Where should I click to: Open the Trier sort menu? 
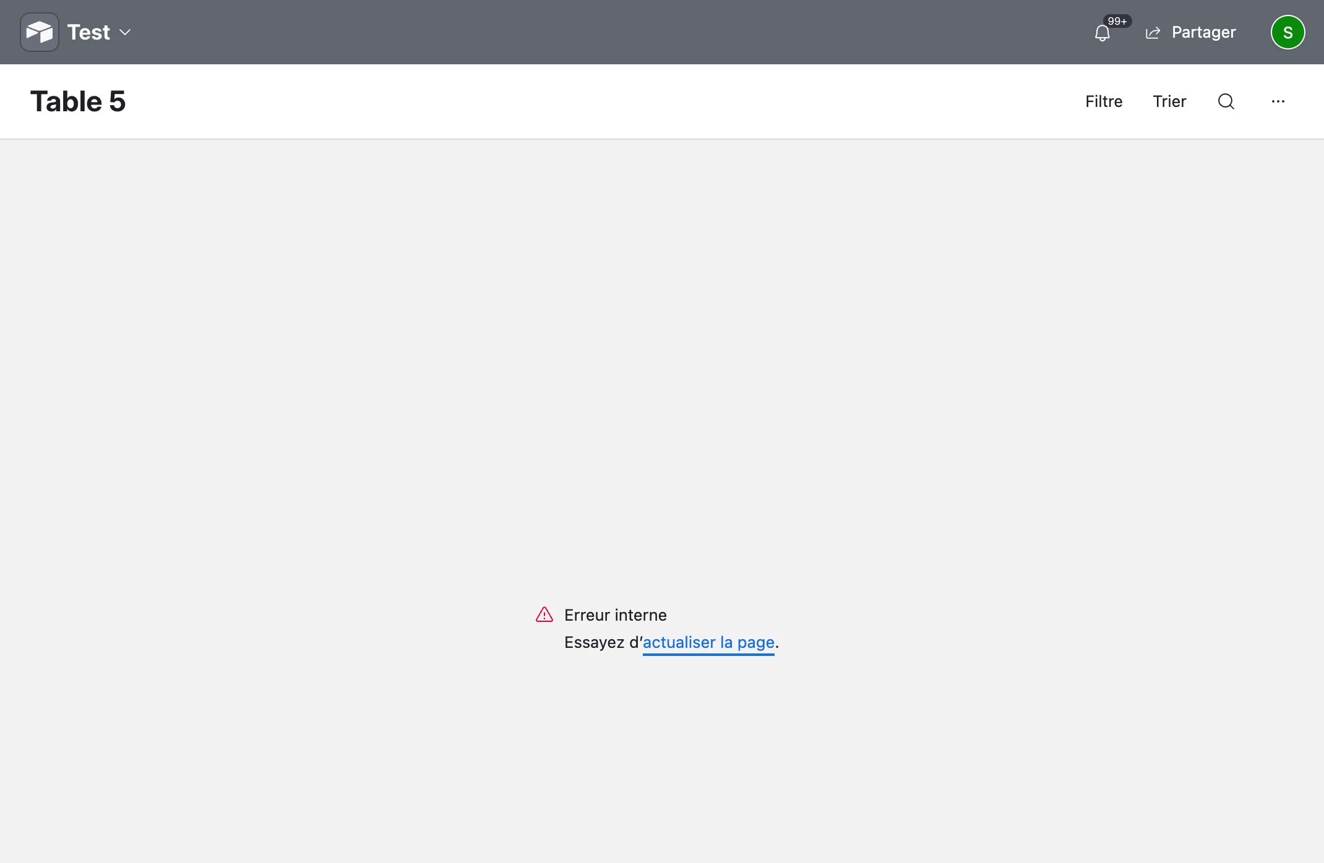pos(1169,101)
